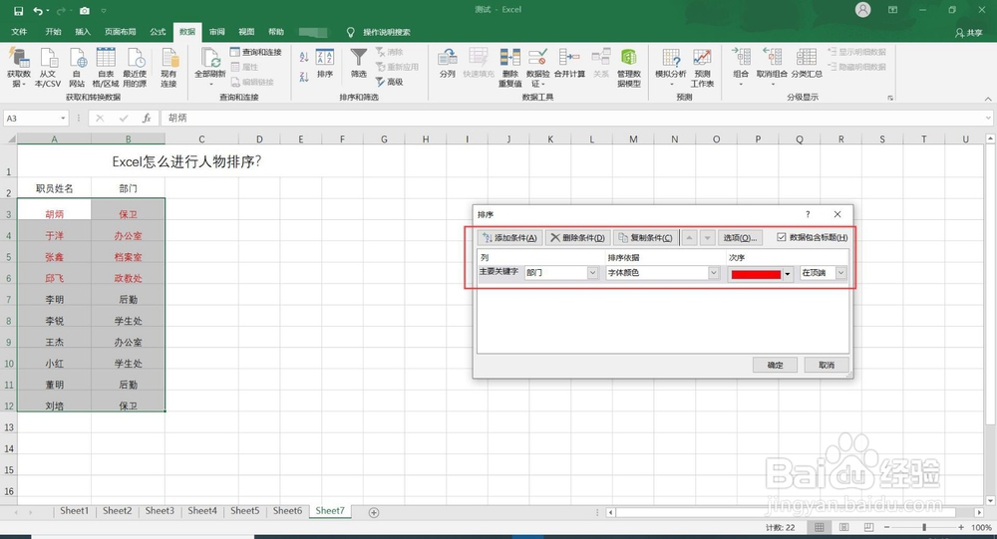The height and width of the screenshot is (539, 997).
Task: Click the camera icon in quick access toolbar
Action: tap(84, 11)
